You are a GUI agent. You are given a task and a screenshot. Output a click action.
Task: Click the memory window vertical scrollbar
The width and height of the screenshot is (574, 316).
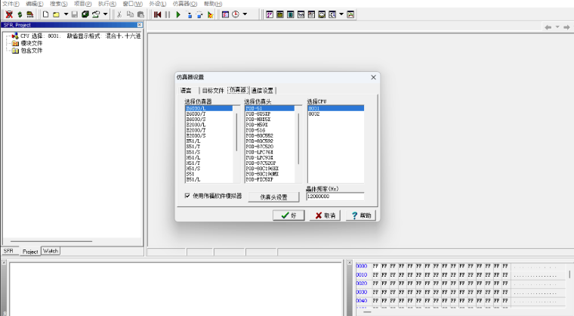569,274
